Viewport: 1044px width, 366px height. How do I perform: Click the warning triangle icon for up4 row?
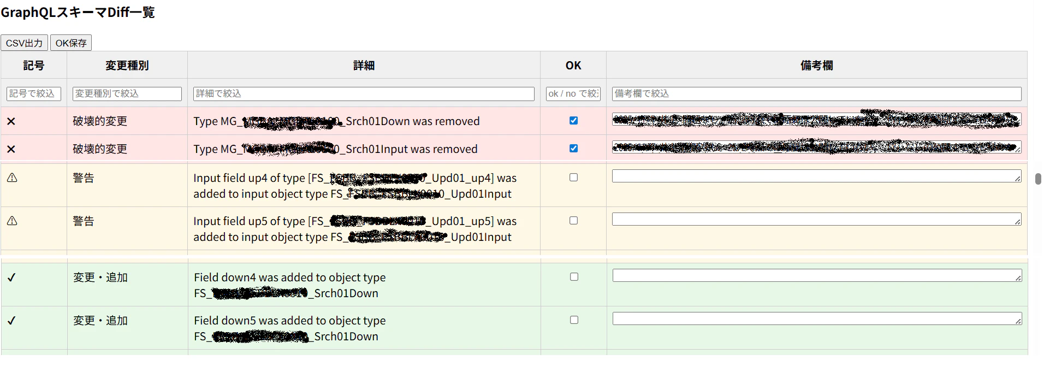pos(12,178)
